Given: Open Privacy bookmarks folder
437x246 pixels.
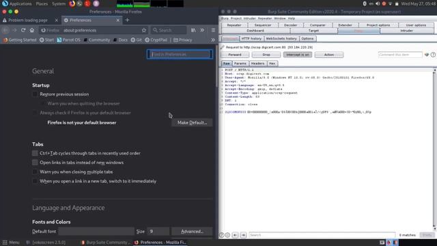Looking at the screenshot, I should [182, 40].
